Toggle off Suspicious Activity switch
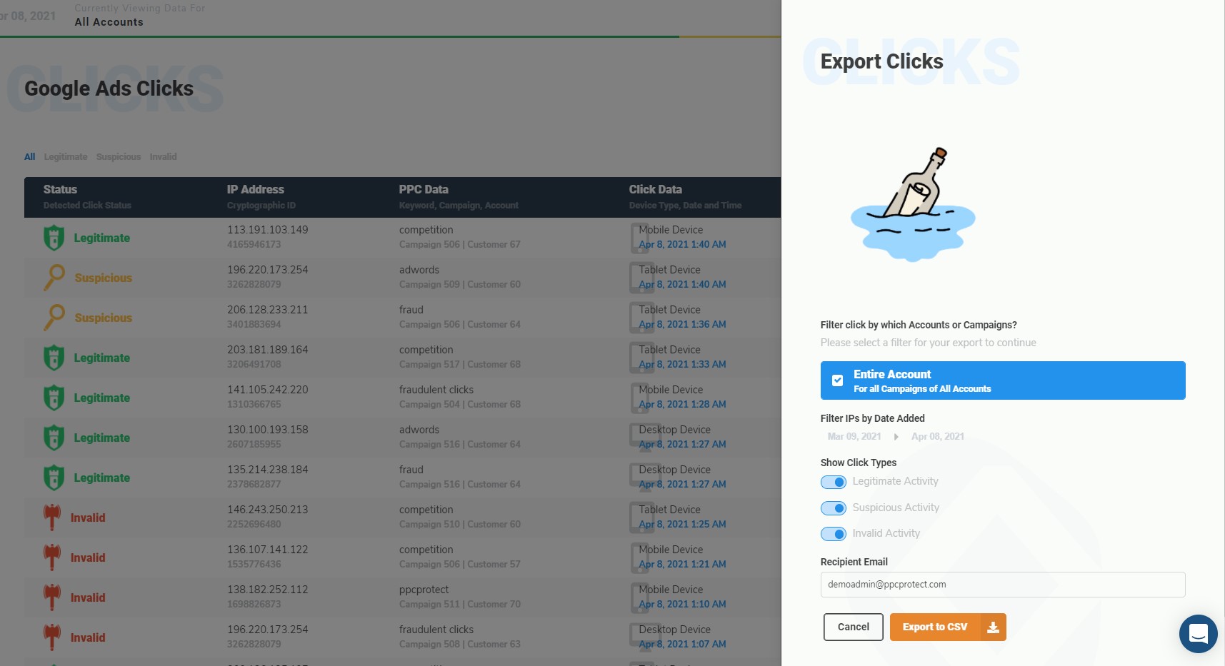 pos(834,508)
